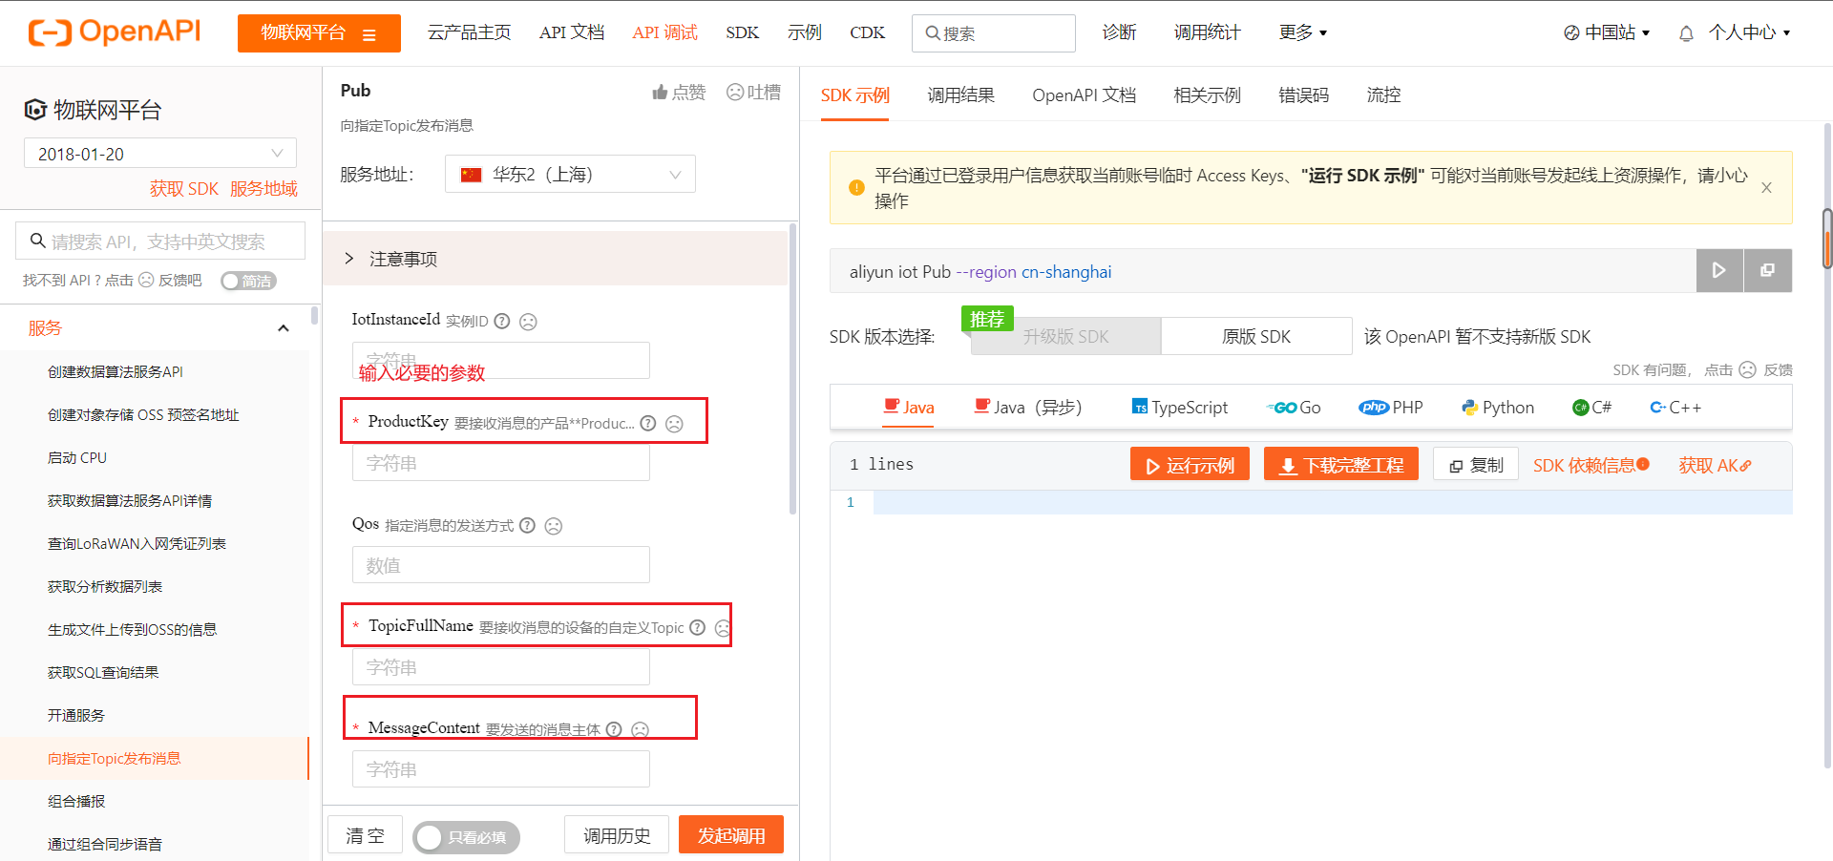The height and width of the screenshot is (861, 1833).
Task: Open CDK in top navigation
Action: coord(867,32)
